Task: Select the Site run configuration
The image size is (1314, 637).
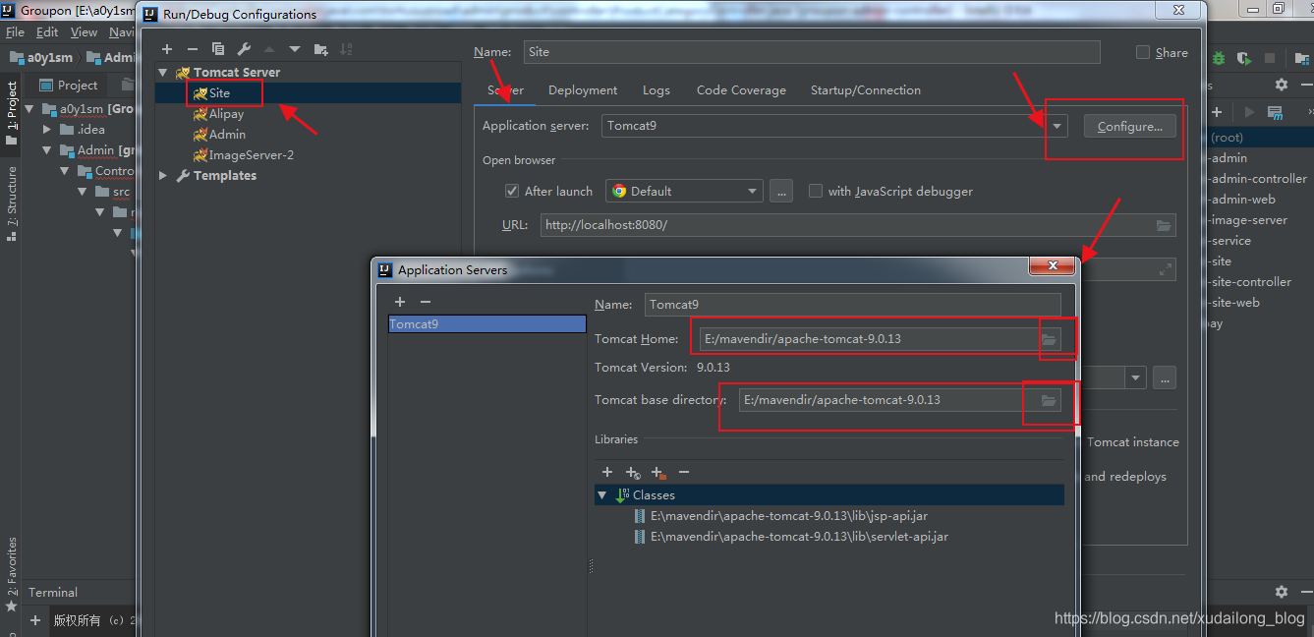Action: click(219, 93)
